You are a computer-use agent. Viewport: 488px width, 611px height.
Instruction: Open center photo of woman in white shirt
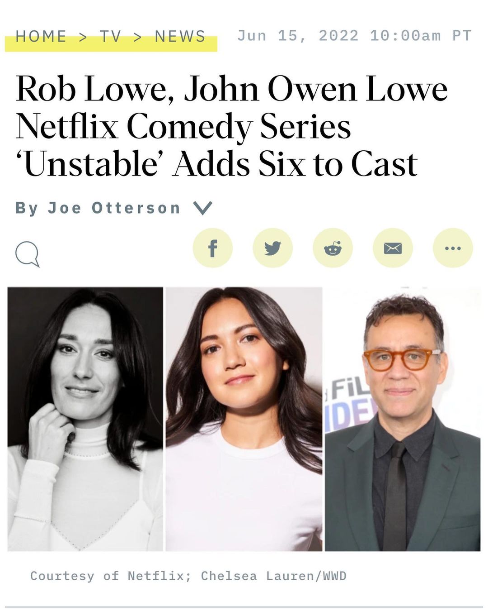point(244,419)
